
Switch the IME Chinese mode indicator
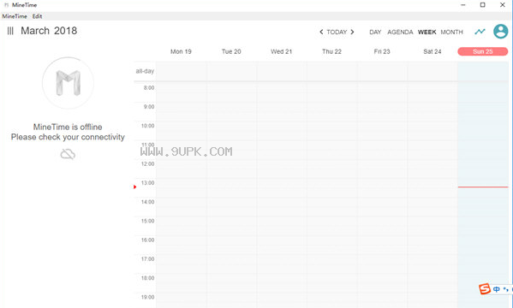pyautogui.click(x=497, y=289)
